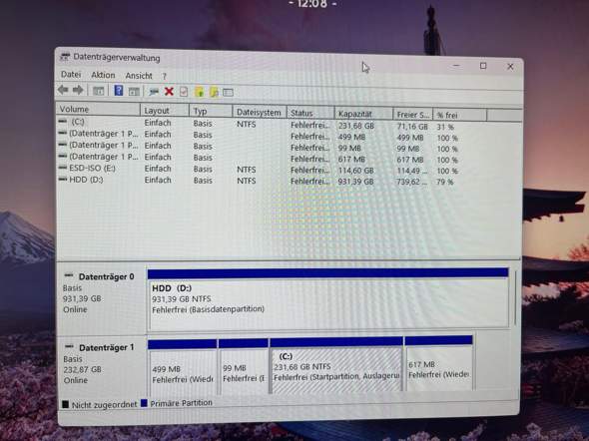Click the yellow folder icon with green arrow
The image size is (589, 441).
[199, 92]
